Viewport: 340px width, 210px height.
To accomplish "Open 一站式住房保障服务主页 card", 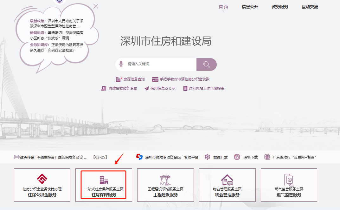I will [103, 185].
